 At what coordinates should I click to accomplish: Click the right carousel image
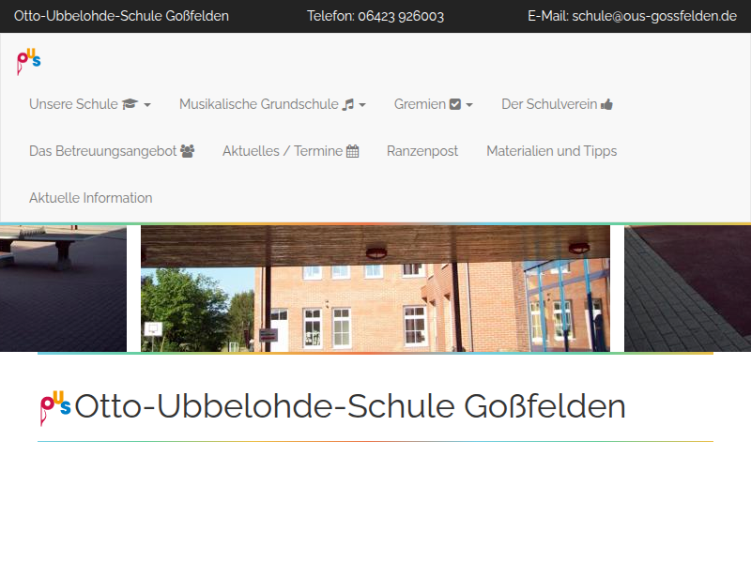685,286
